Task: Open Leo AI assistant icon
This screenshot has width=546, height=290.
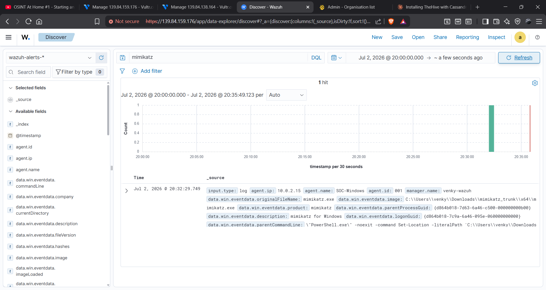Action: tap(507, 21)
